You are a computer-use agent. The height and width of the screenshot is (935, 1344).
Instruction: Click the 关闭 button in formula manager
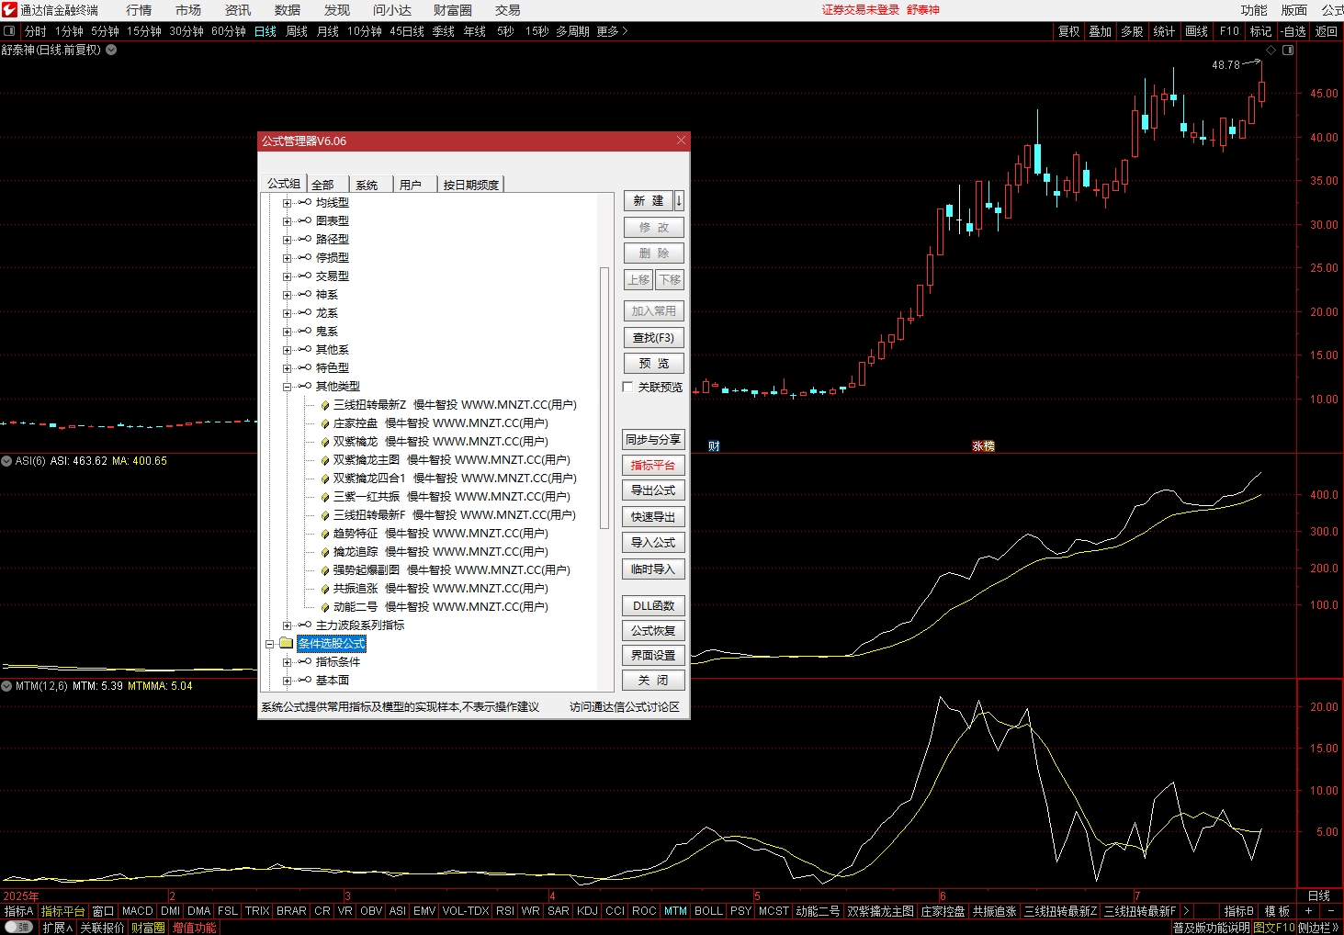[x=653, y=681]
